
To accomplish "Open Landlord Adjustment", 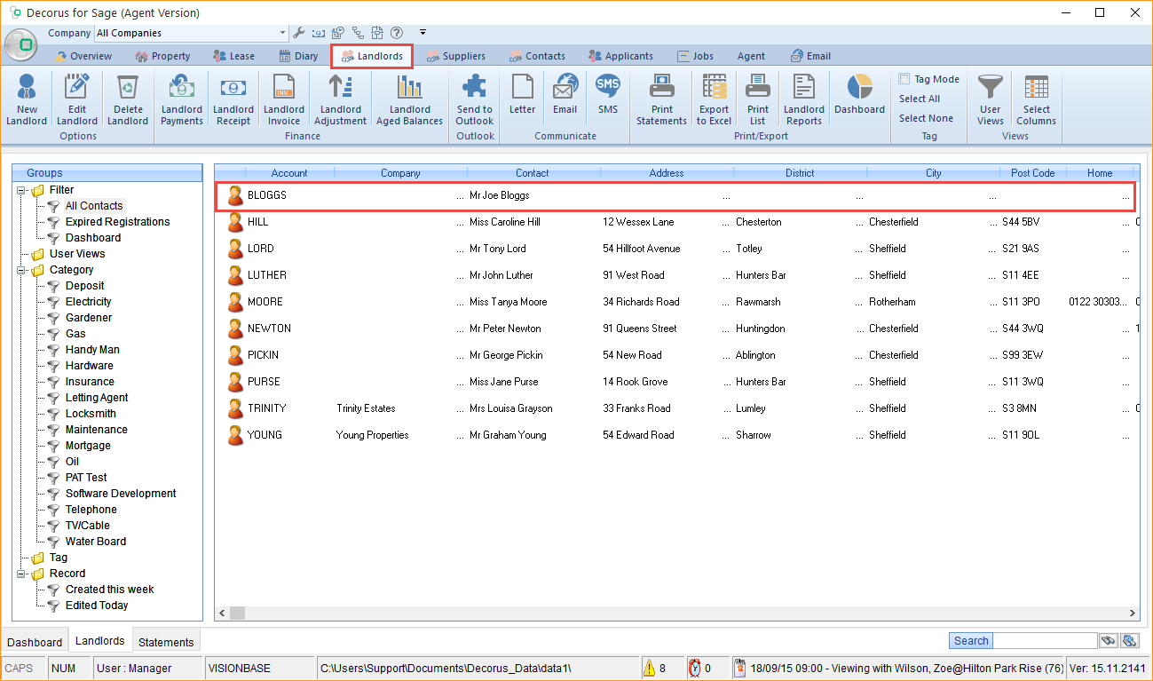I will coord(341,99).
